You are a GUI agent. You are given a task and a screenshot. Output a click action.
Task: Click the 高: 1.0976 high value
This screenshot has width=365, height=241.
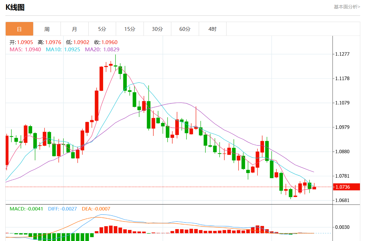pyautogui.click(x=49, y=42)
